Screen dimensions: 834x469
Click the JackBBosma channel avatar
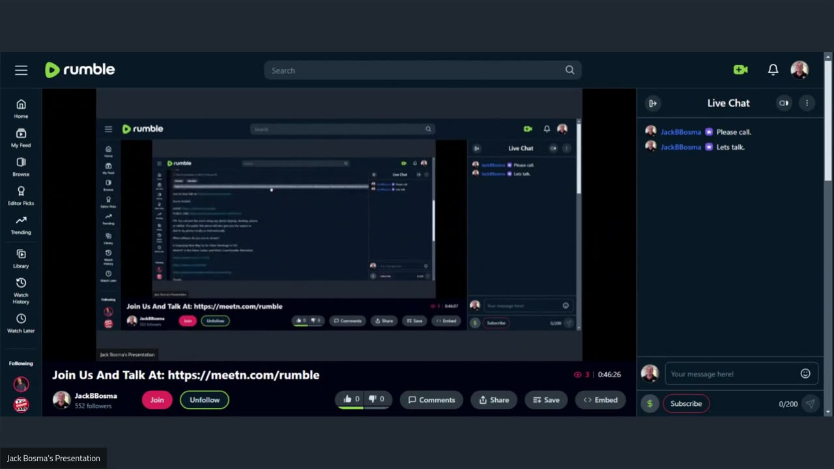[x=61, y=400]
